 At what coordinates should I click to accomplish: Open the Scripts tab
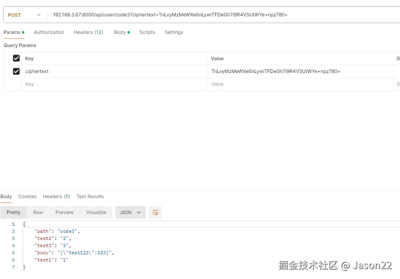tap(147, 32)
